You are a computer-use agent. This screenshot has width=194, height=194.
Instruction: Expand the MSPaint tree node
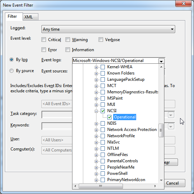[96, 99]
